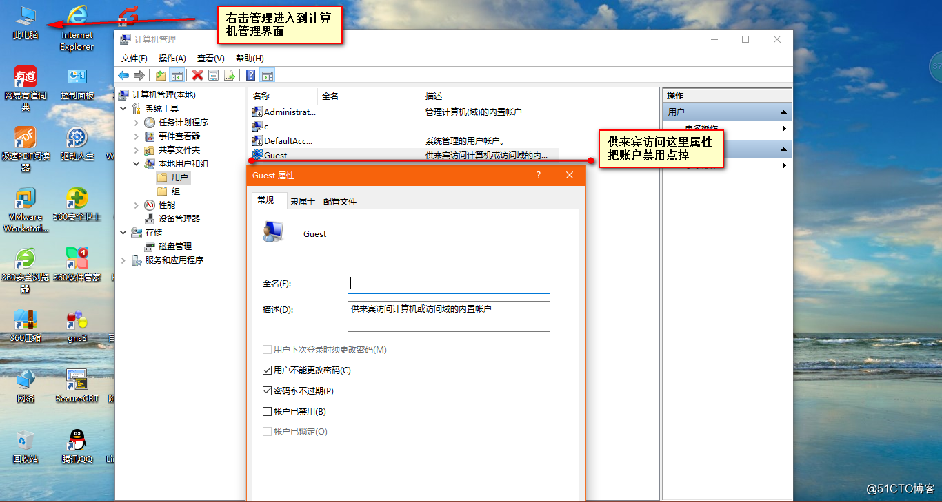Open gns3 desktop icon
This screenshot has height=502, width=942.
[x=77, y=326]
